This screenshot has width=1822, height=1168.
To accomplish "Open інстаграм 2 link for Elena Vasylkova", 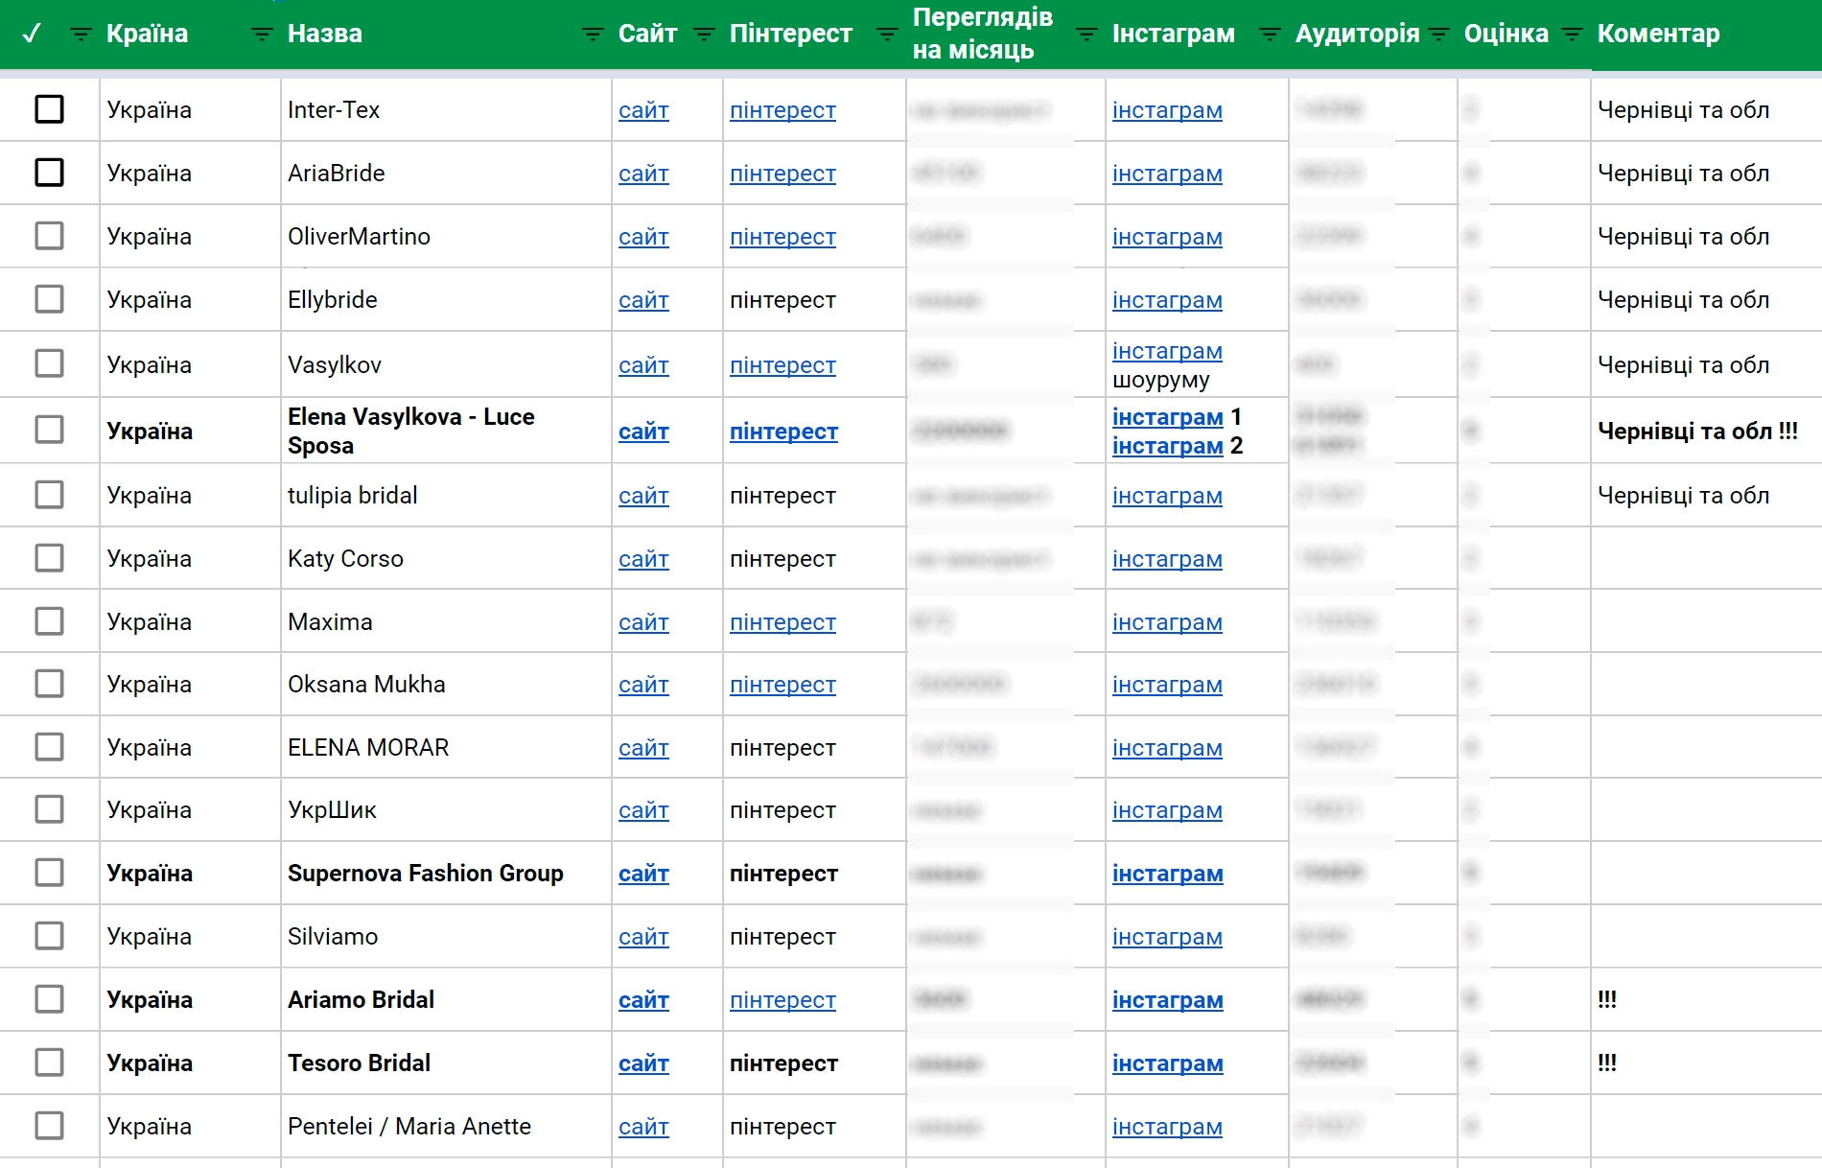I will pyautogui.click(x=1168, y=446).
